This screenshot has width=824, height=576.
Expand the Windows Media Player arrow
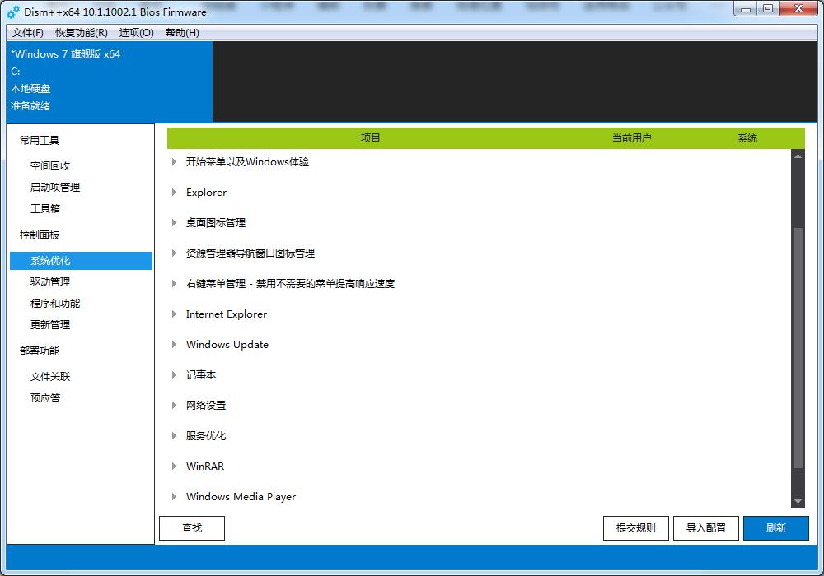pos(174,496)
